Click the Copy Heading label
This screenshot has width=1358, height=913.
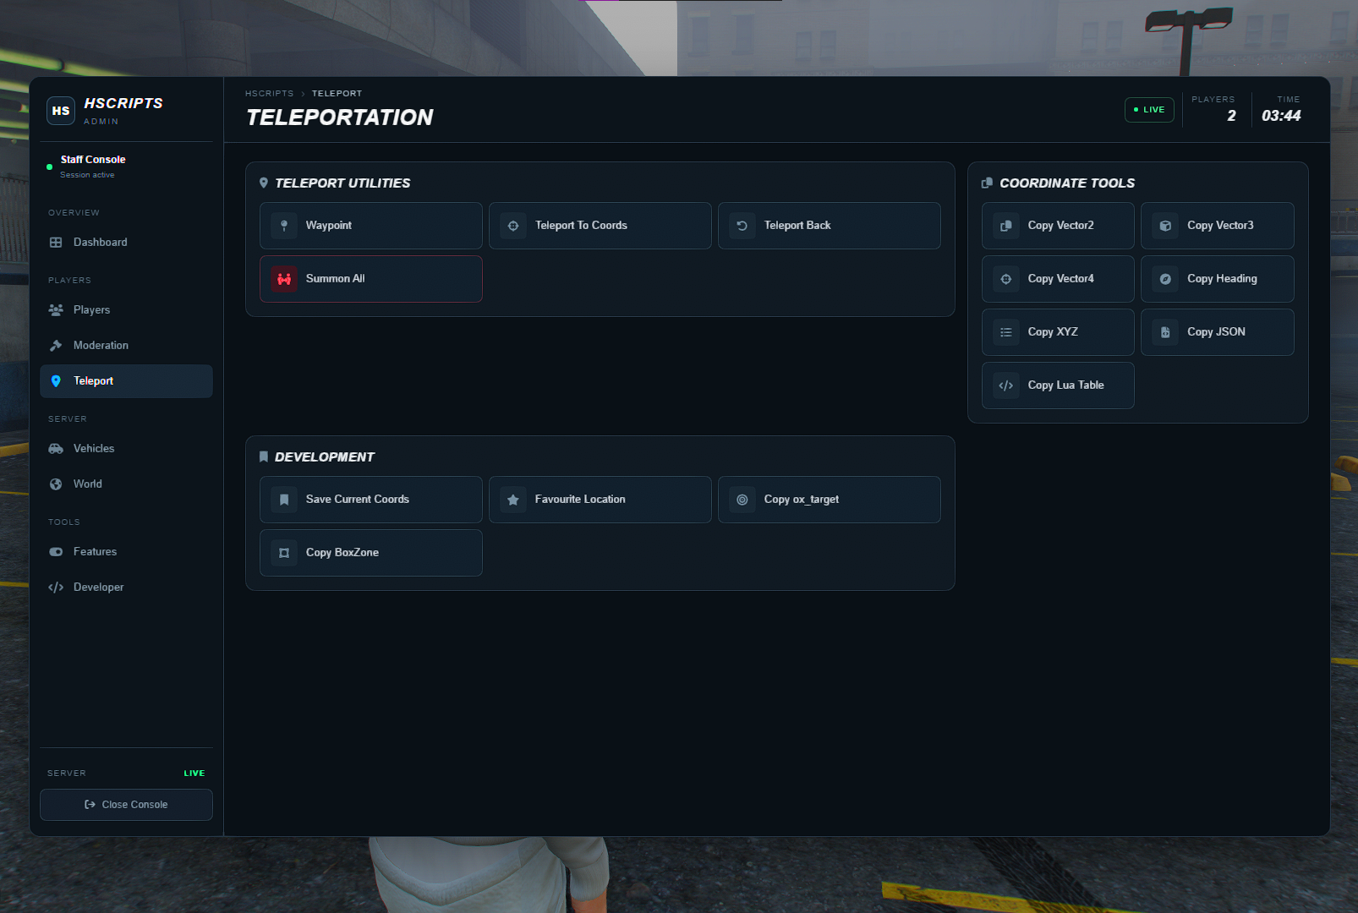click(1222, 279)
